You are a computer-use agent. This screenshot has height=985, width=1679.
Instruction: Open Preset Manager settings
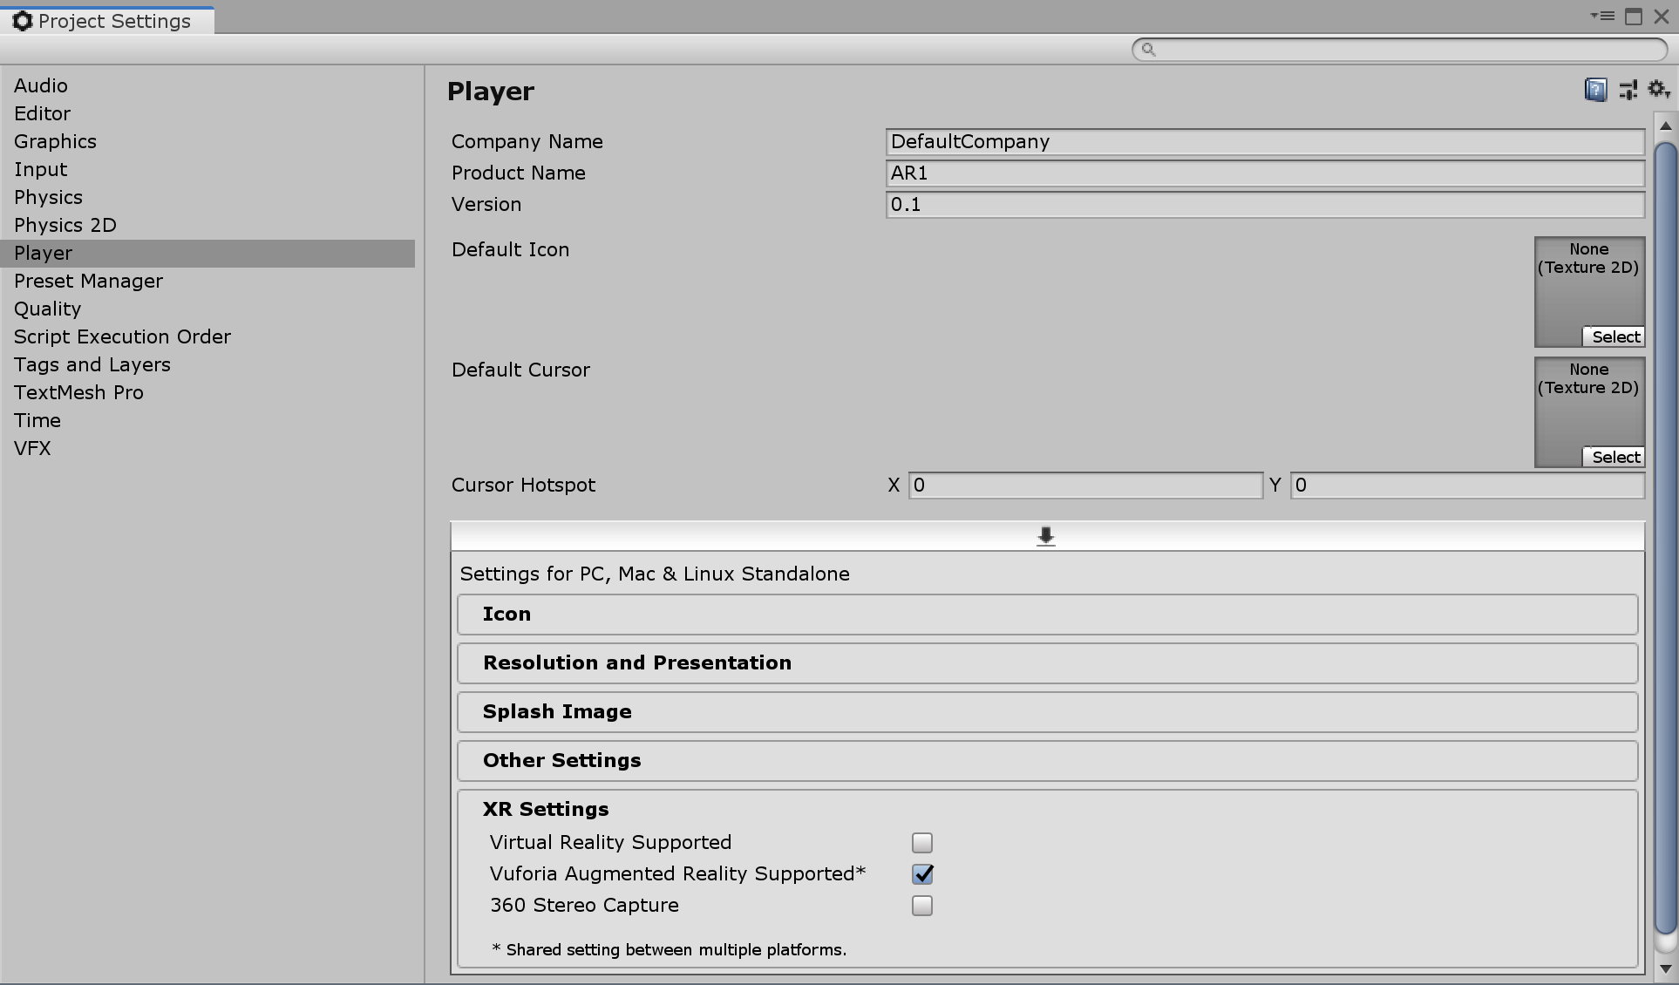click(207, 281)
